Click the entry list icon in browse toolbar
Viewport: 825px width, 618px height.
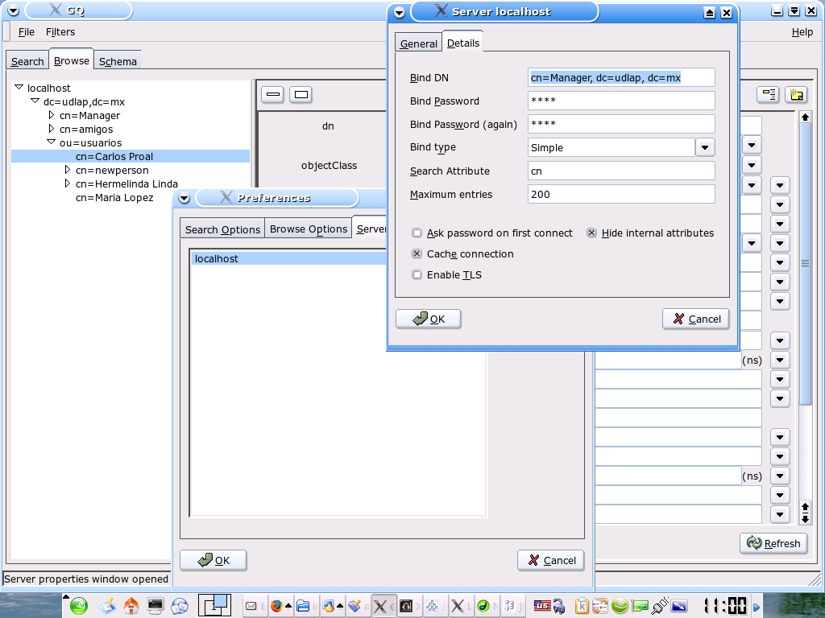click(x=768, y=95)
